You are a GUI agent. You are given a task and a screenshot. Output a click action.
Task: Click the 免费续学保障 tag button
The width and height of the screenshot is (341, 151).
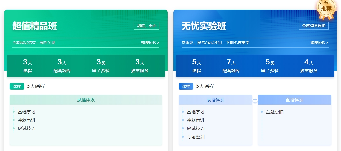(314, 26)
